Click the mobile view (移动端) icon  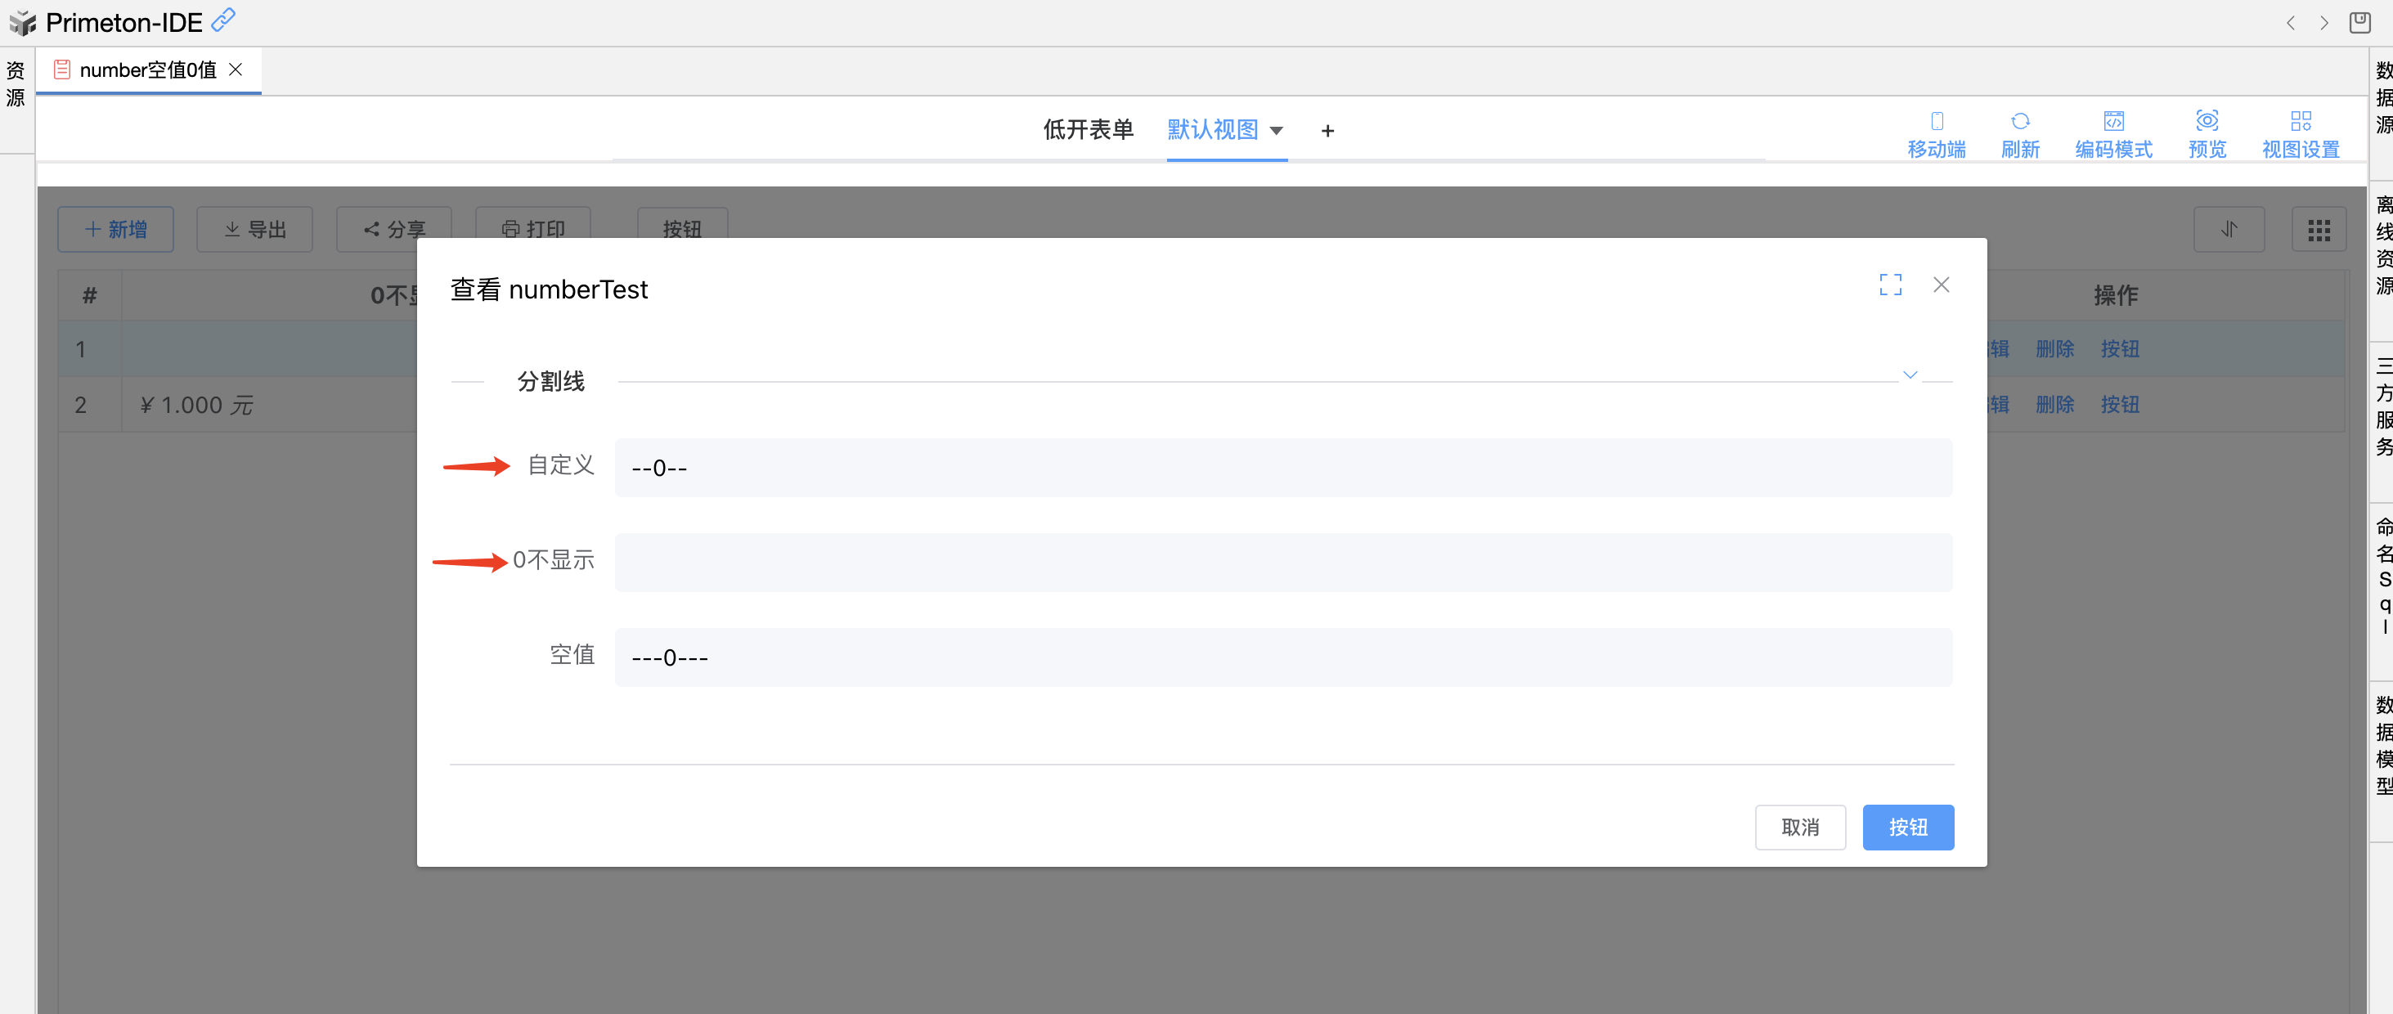pyautogui.click(x=1936, y=122)
